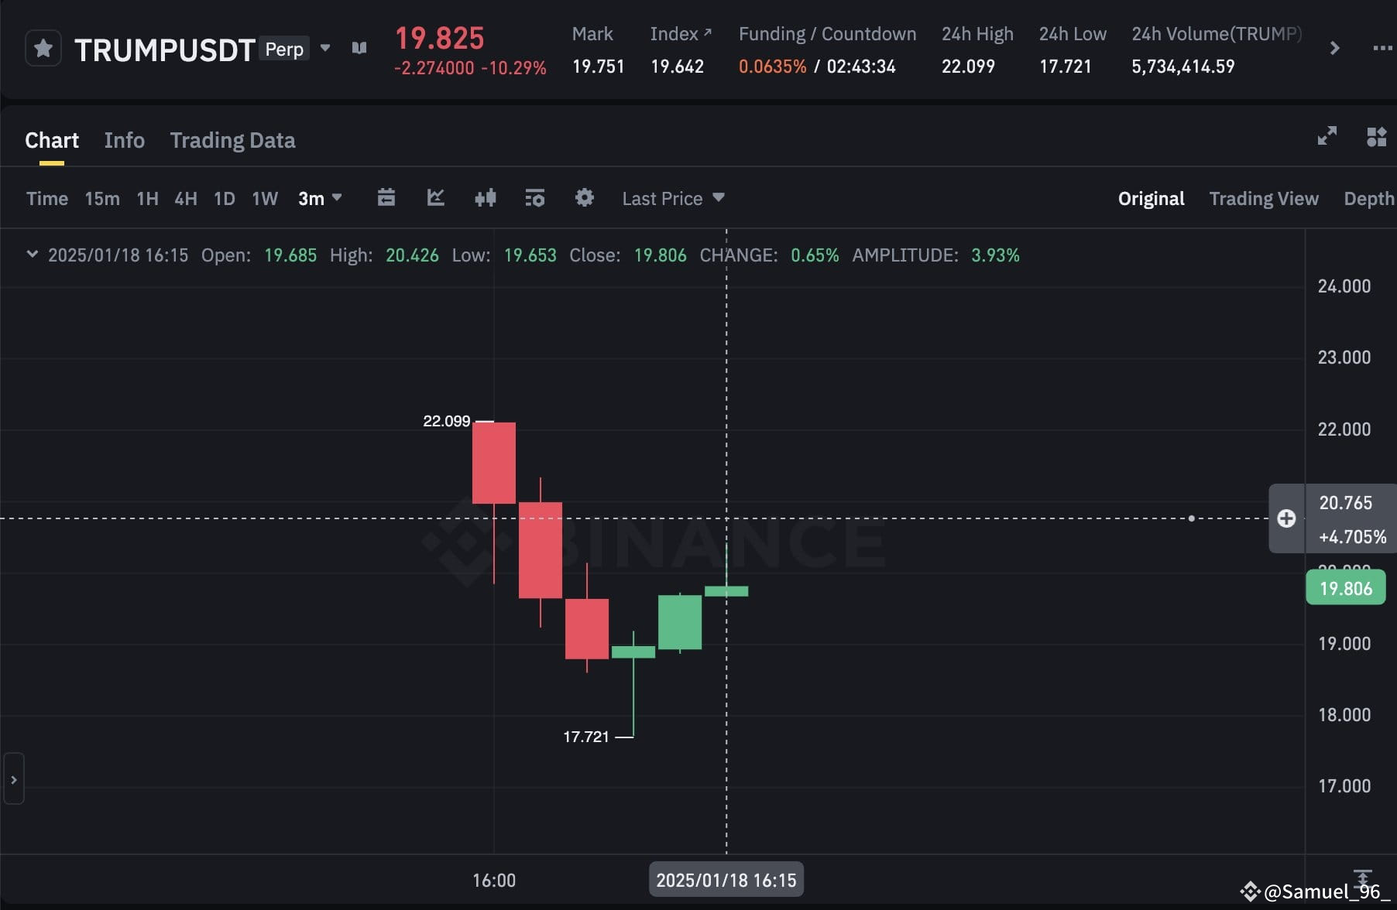The image size is (1397, 910).
Task: Open the Last Price dropdown
Action: [672, 198]
